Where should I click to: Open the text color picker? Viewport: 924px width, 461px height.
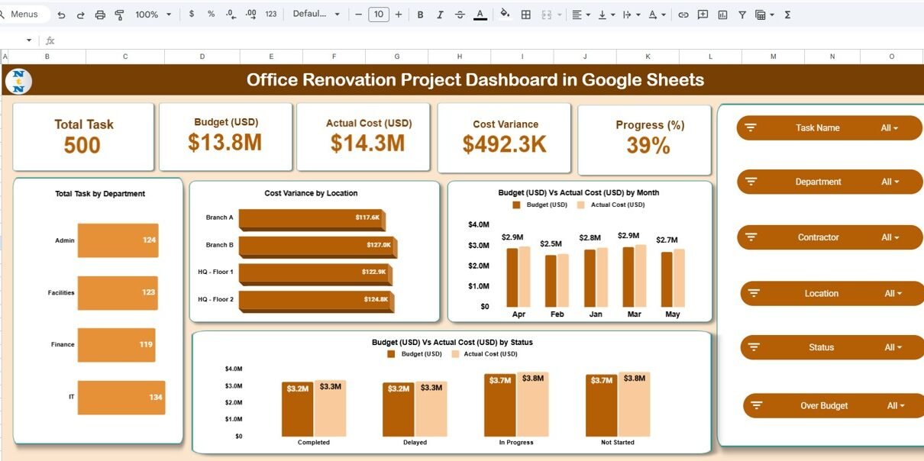480,15
